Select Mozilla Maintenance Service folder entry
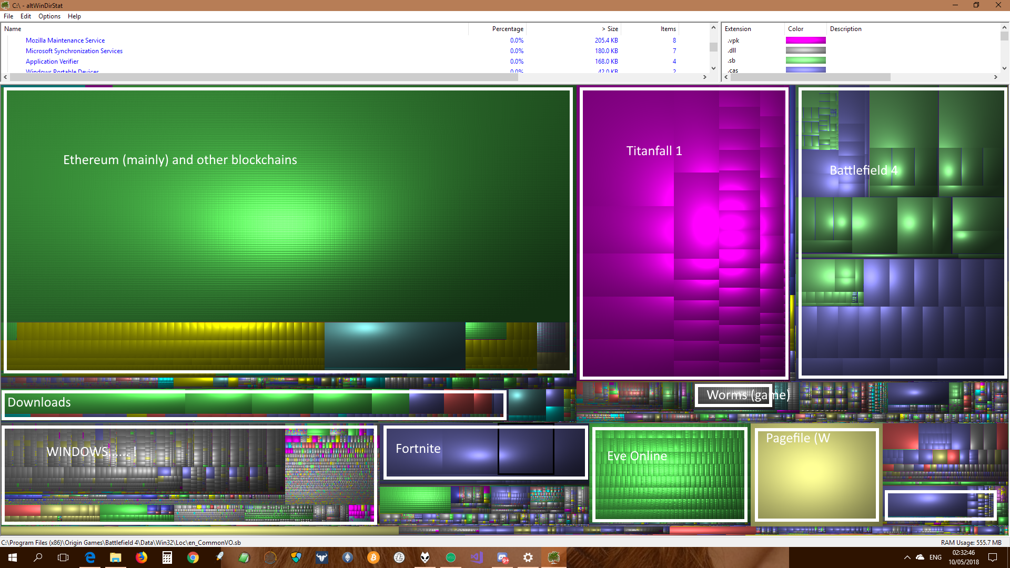 (x=65, y=40)
